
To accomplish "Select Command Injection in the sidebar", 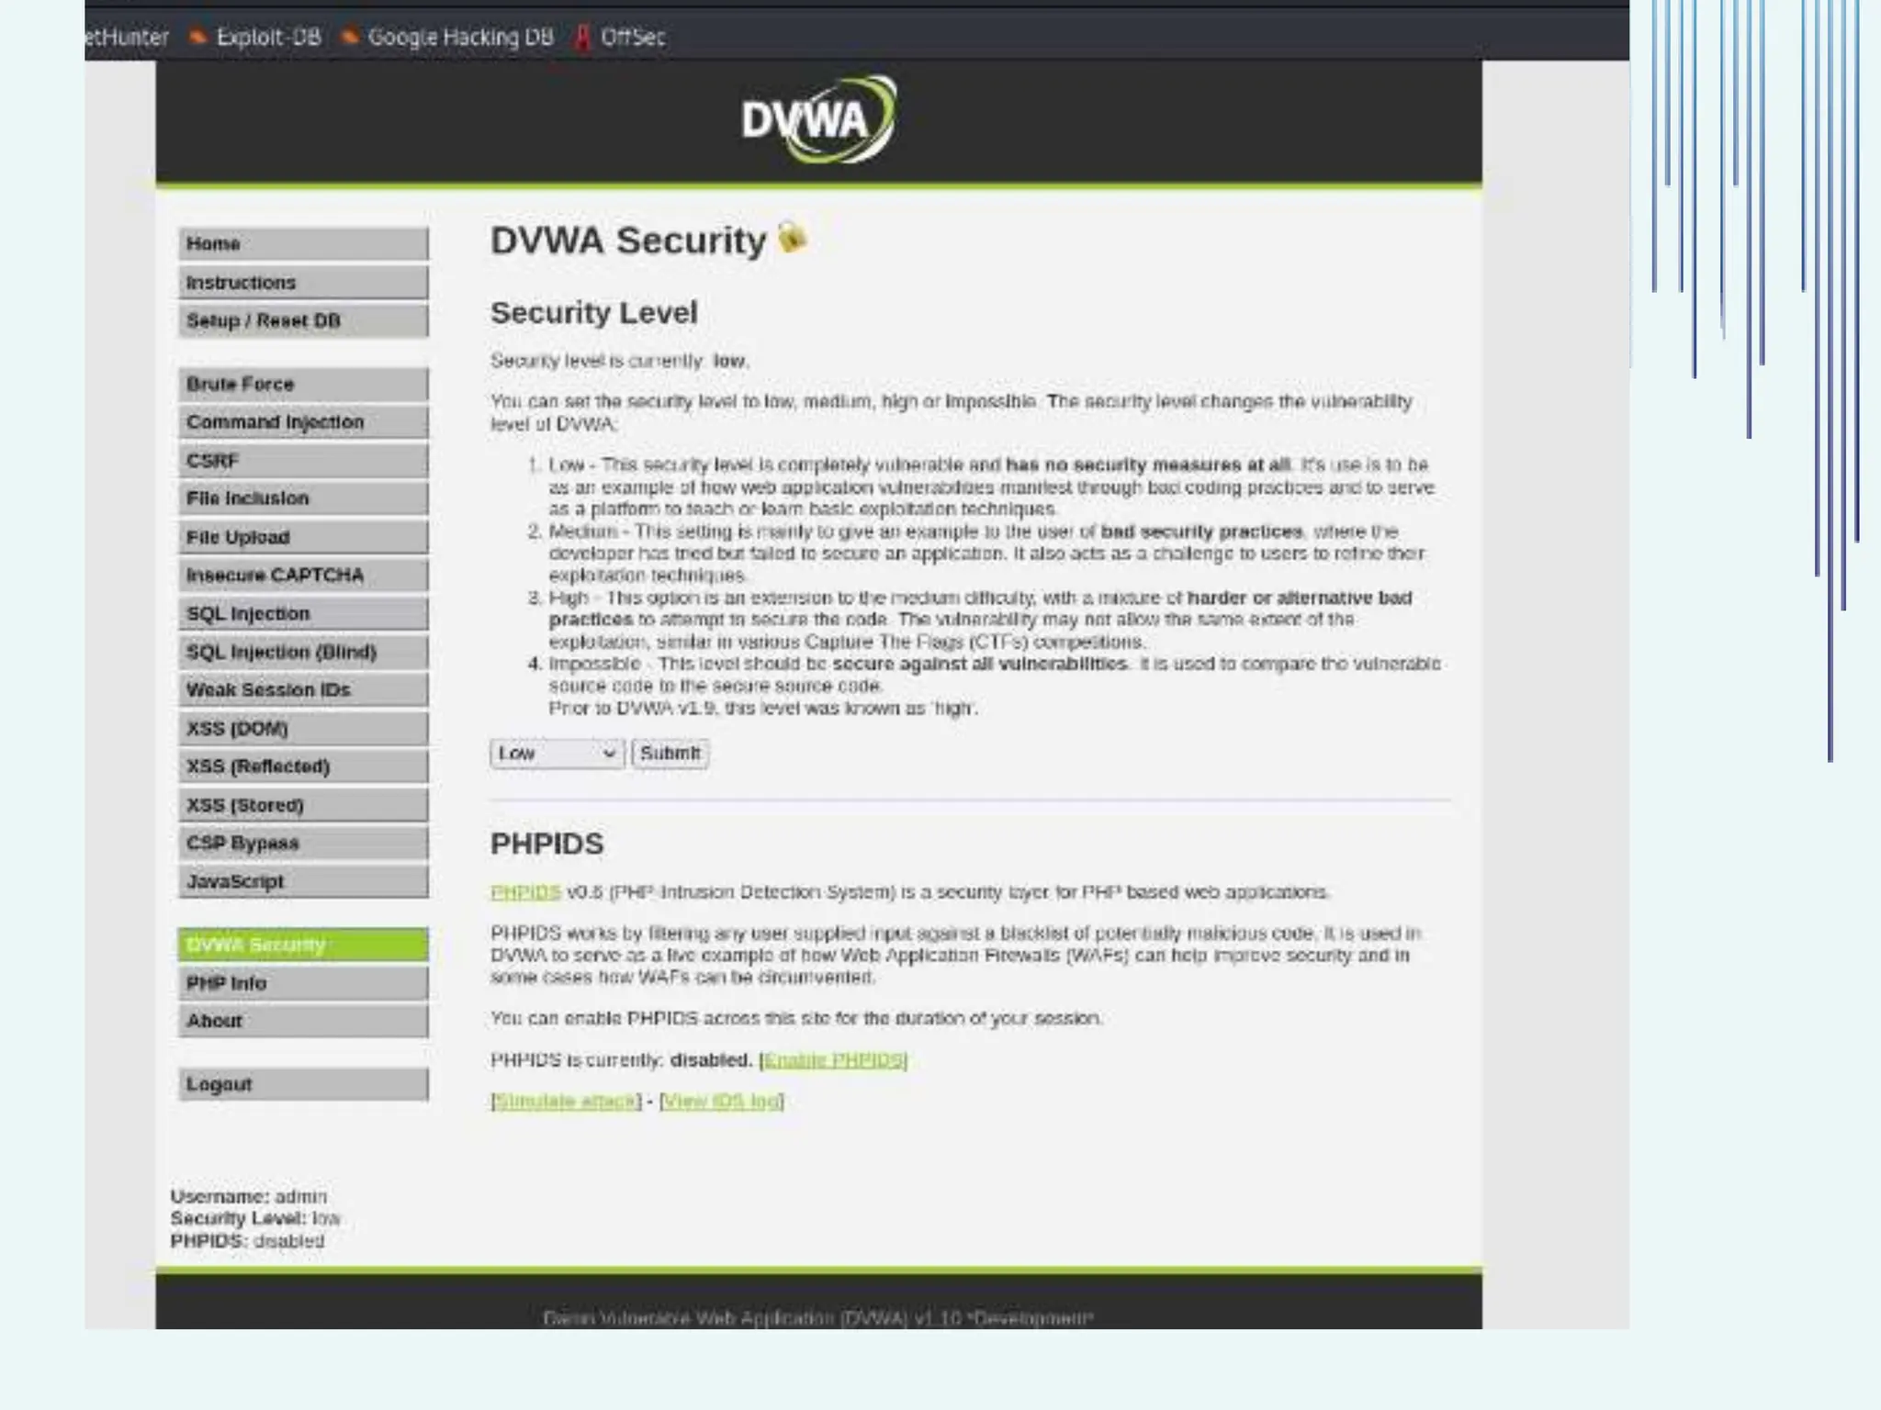I will click(x=303, y=422).
